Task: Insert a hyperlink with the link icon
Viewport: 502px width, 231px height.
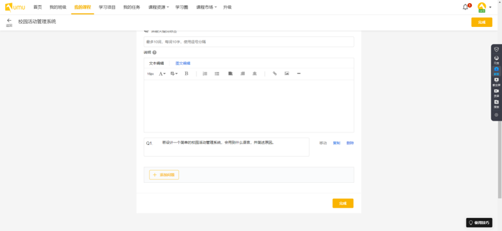Action: click(x=275, y=73)
